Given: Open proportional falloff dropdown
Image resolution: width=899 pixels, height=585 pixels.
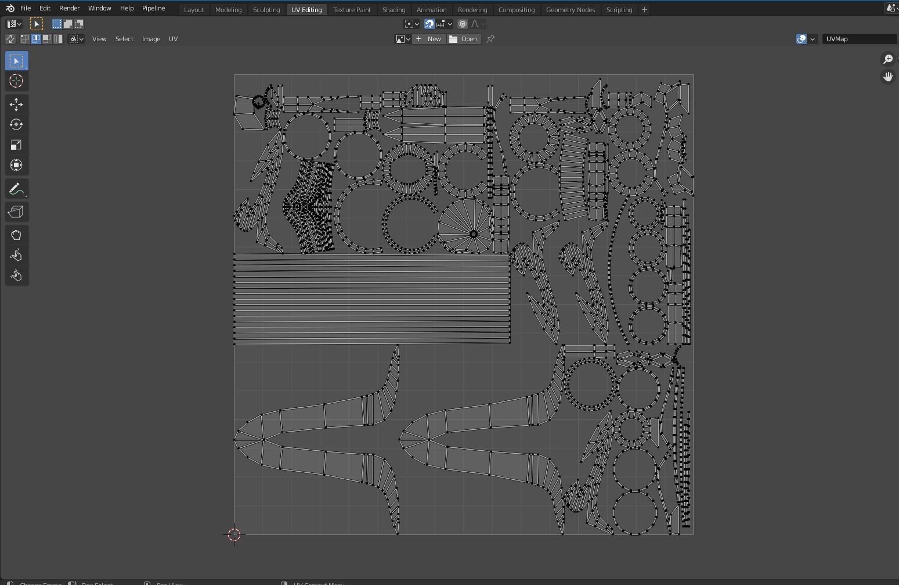Looking at the screenshot, I should [x=478, y=24].
